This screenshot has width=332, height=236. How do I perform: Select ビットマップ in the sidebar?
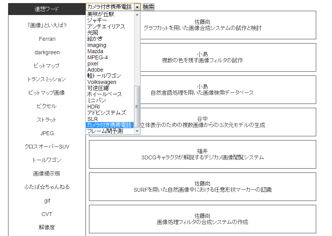click(47, 66)
